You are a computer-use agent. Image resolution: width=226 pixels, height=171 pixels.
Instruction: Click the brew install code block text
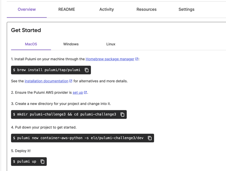tap(46, 70)
